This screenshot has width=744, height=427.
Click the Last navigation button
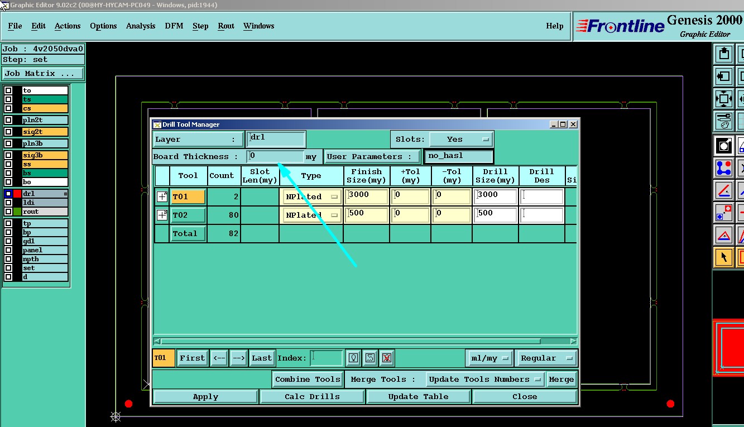pyautogui.click(x=261, y=358)
